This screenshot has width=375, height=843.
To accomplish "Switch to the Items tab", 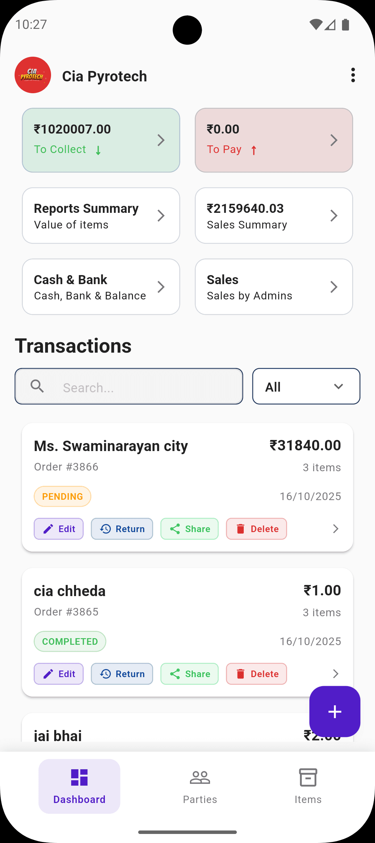I will point(308,786).
